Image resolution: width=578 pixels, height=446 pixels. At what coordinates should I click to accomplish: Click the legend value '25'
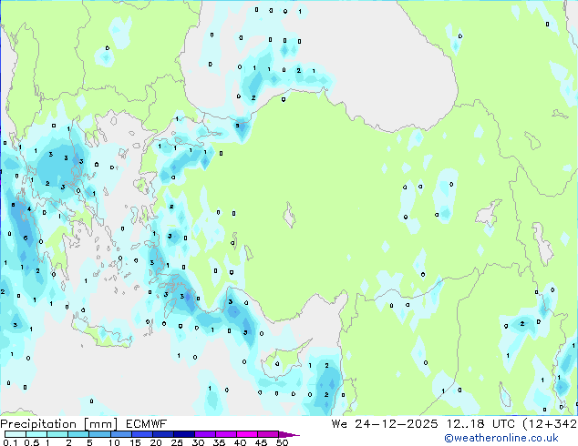177,442
